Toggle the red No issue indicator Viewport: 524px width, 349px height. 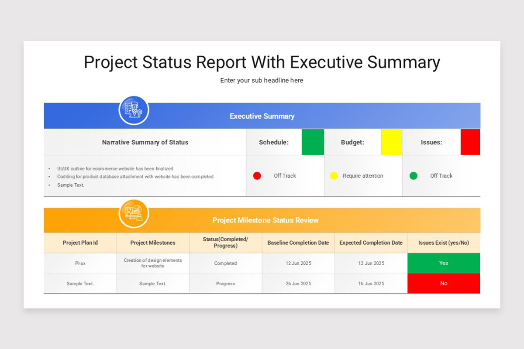(x=444, y=283)
